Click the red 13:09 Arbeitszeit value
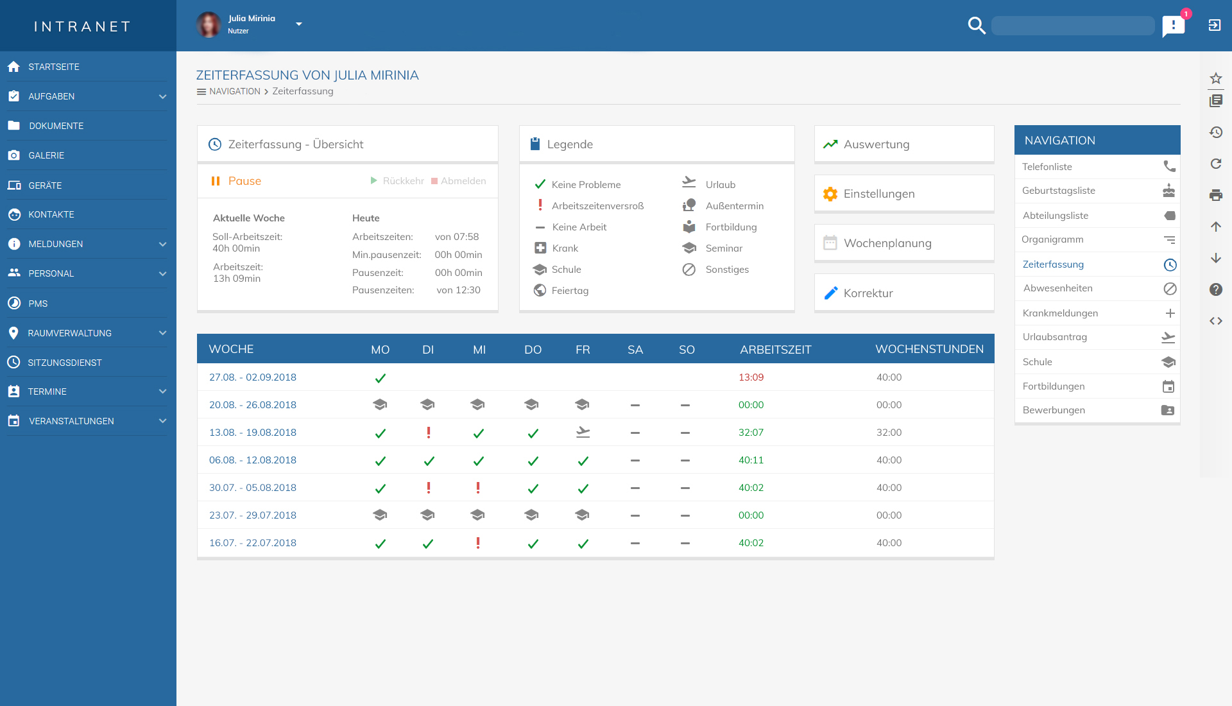This screenshot has width=1232, height=706. pos(751,377)
